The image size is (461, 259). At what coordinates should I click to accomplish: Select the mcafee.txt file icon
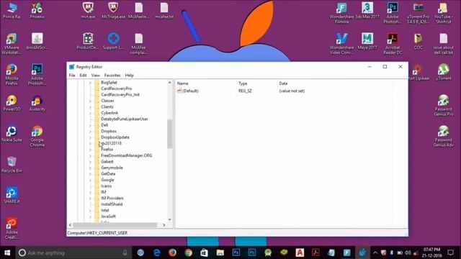point(164,11)
